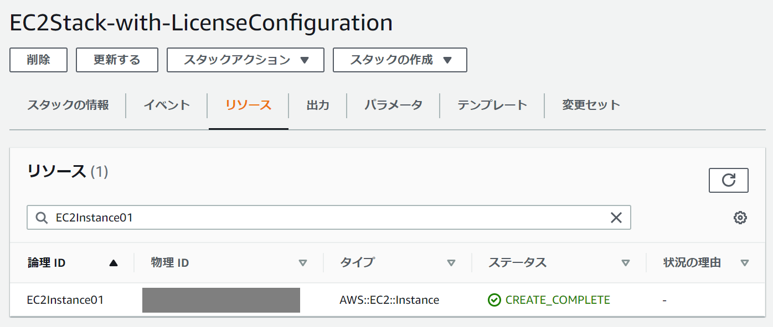The width and height of the screenshot is (773, 327).
Task: Click the refresh resources icon button
Action: point(728,181)
